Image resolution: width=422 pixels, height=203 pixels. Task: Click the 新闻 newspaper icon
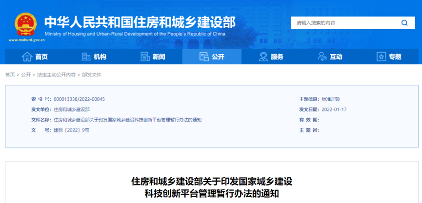point(145,56)
